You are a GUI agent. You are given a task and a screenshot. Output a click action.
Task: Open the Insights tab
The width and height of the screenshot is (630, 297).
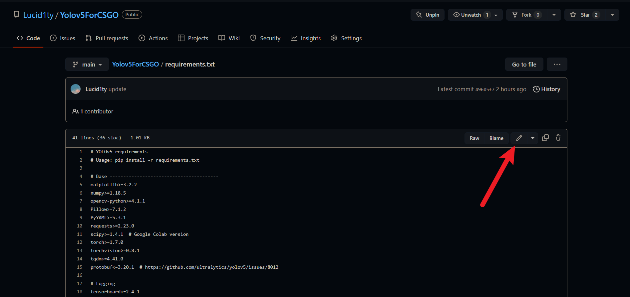306,38
